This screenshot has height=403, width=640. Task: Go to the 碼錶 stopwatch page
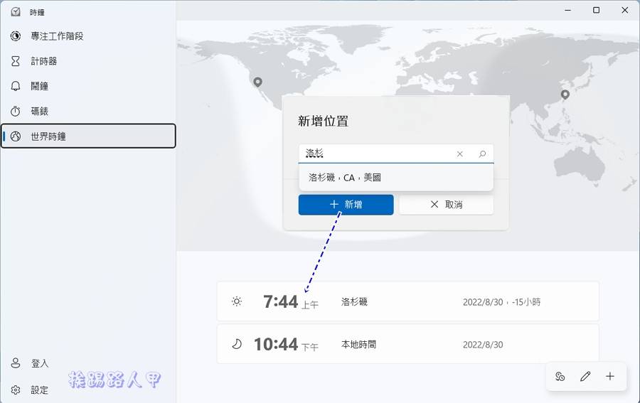(39, 112)
